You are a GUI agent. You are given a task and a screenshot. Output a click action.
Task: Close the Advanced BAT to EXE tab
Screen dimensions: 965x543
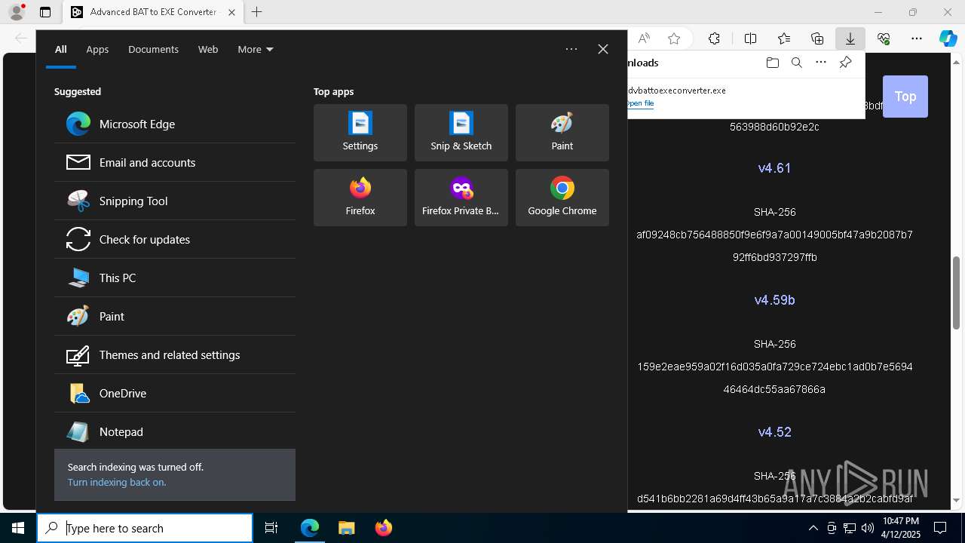point(231,12)
